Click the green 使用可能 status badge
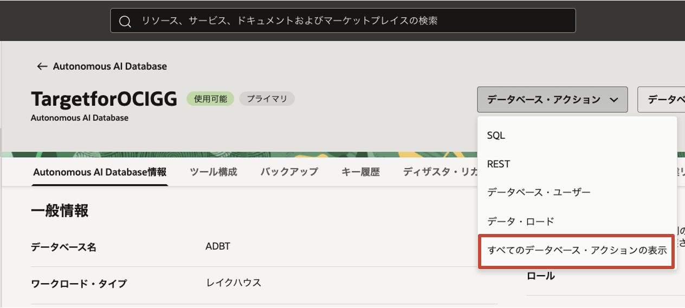This screenshot has width=685, height=308. tap(210, 99)
